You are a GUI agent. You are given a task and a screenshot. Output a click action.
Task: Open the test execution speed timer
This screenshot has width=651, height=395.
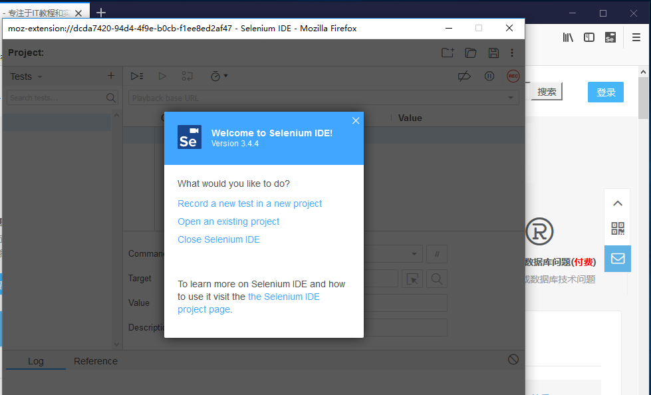(x=219, y=76)
